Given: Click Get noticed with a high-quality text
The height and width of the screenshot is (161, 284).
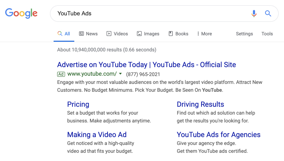Looking at the screenshot, I should point(100,147).
